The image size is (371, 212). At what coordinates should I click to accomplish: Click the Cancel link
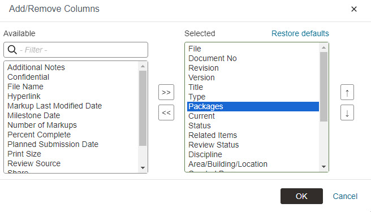click(345, 196)
